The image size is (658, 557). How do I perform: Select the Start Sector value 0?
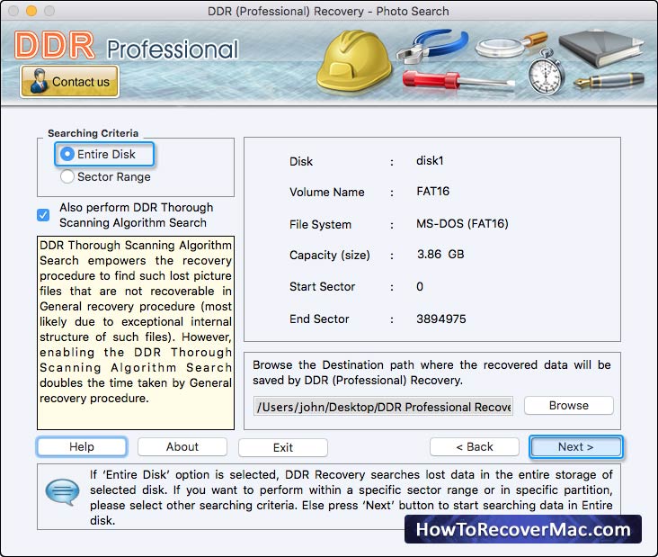coord(420,286)
